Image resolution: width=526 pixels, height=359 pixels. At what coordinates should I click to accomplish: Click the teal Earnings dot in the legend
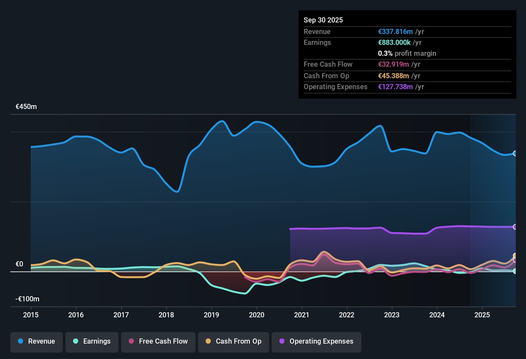(76, 342)
